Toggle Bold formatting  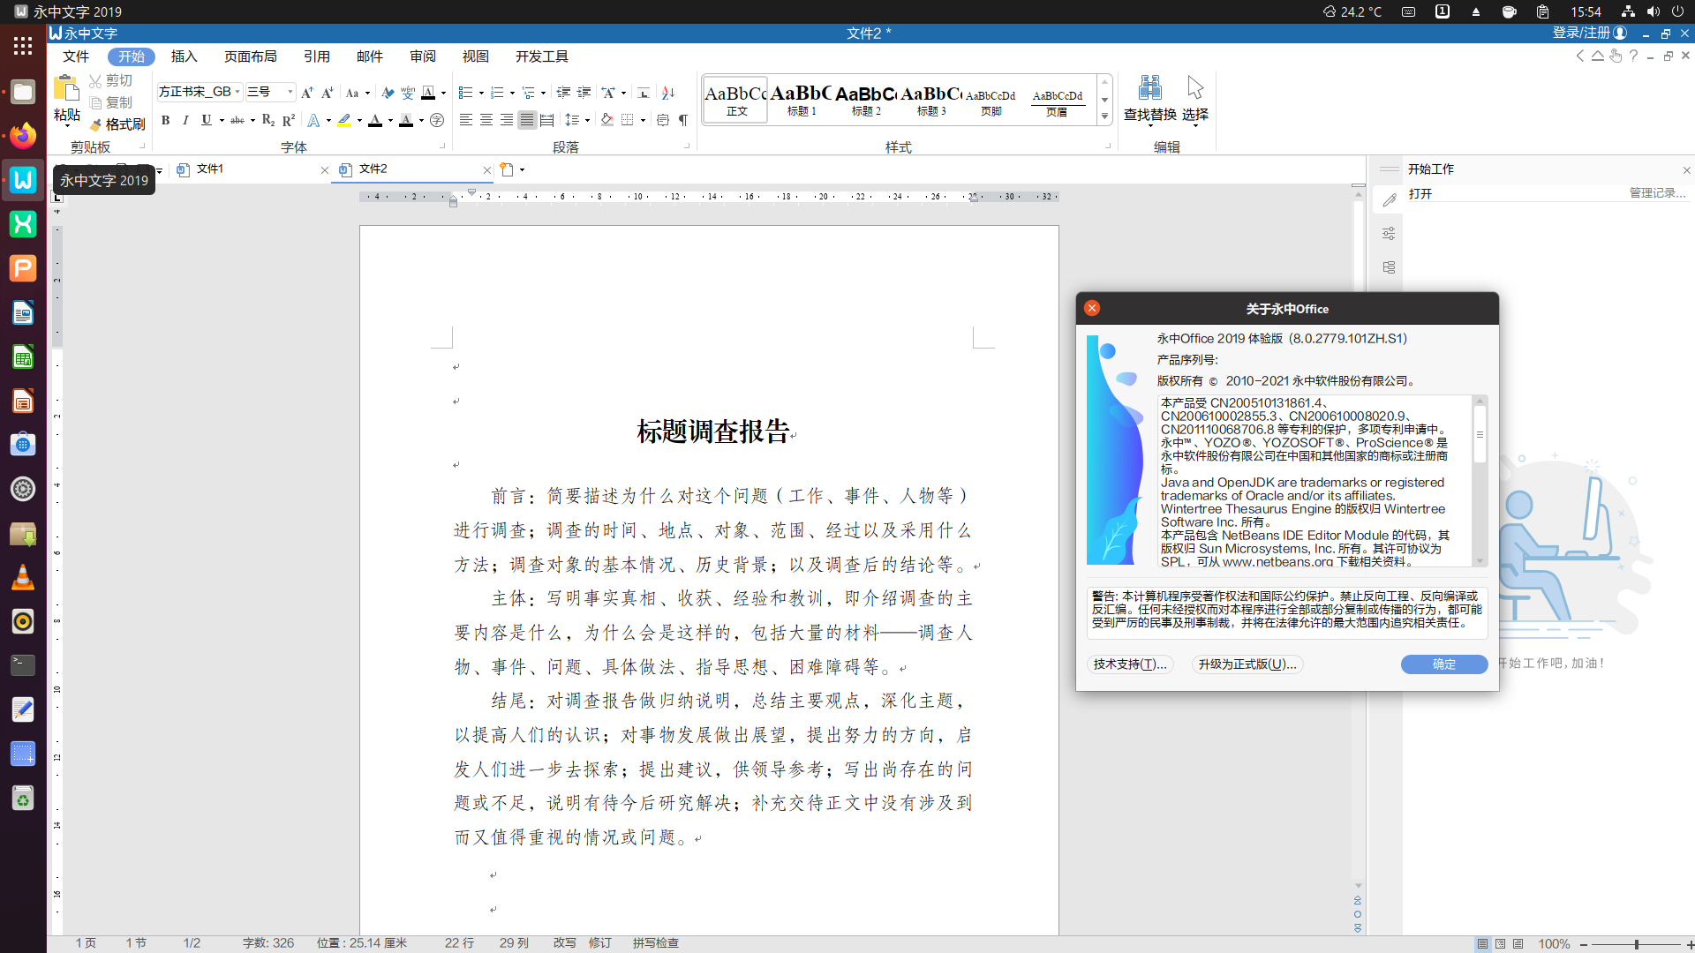pyautogui.click(x=165, y=120)
